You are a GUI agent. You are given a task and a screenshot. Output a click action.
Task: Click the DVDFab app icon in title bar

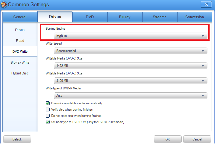pos(4,4)
